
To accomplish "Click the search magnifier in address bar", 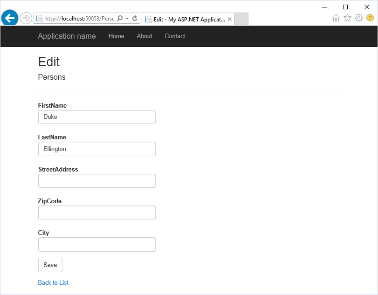I will 120,18.
